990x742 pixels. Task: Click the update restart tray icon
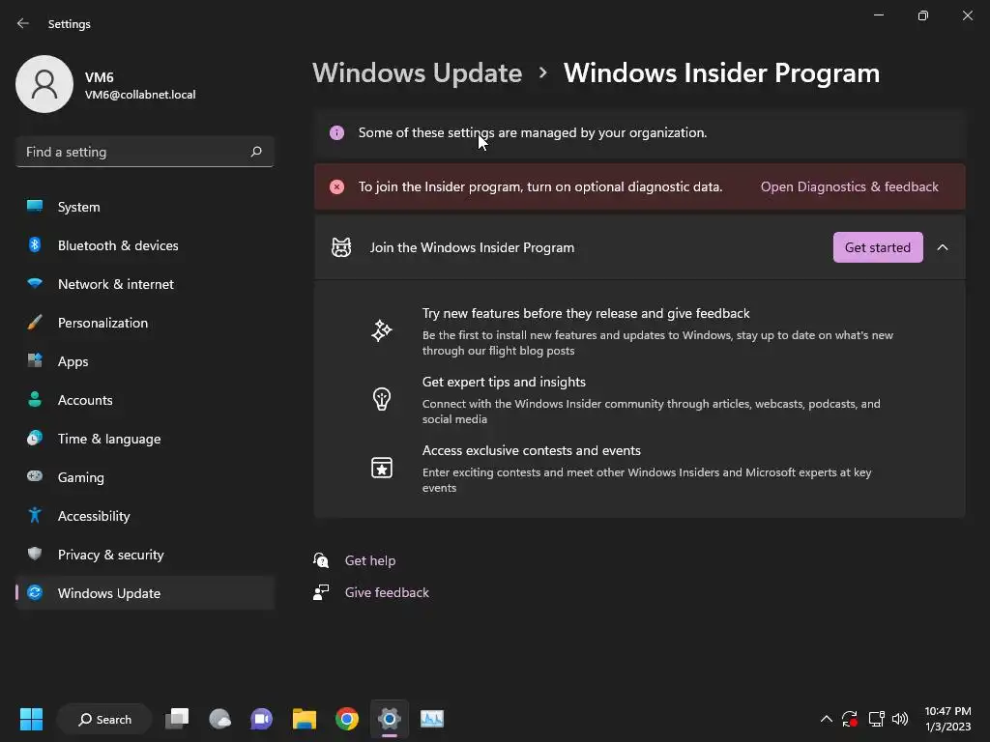tap(850, 719)
